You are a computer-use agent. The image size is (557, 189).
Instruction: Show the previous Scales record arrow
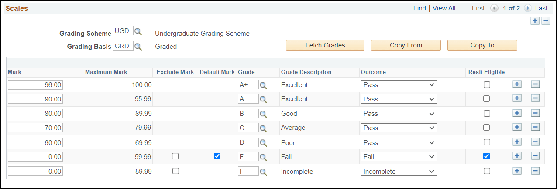click(494, 8)
